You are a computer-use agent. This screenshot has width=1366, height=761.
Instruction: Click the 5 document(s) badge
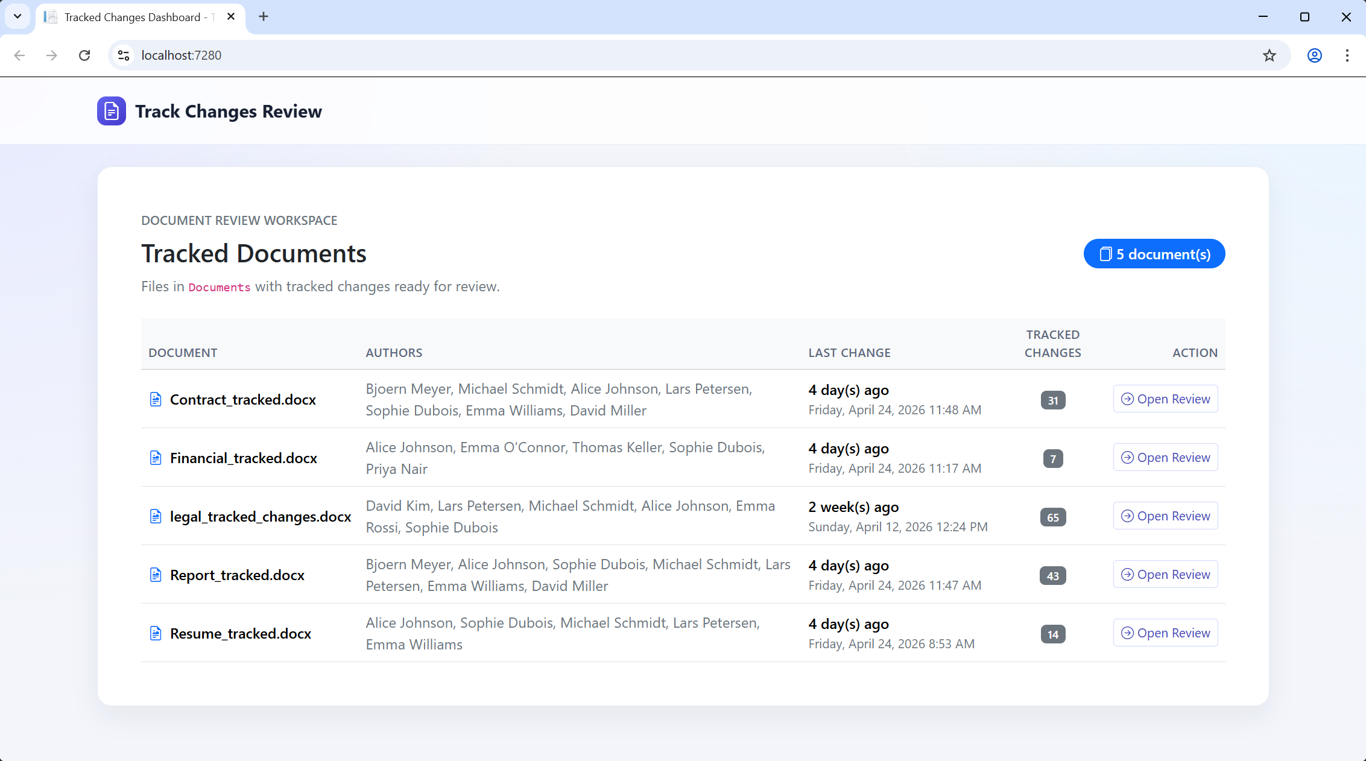[1154, 254]
